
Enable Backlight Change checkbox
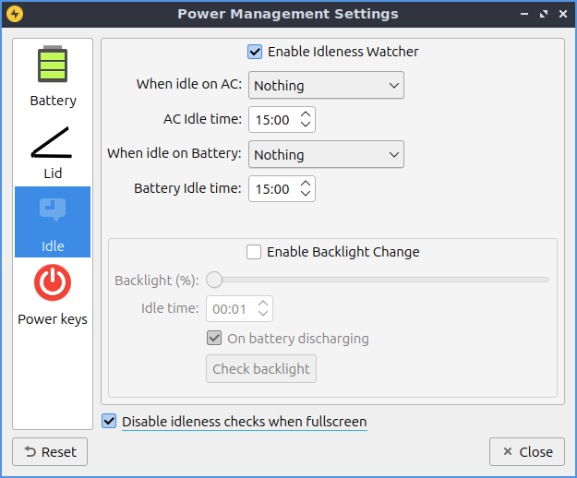[254, 252]
